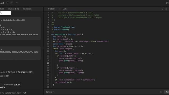
Task: Click 'queue.push(queue[i].right);' line
Action: [x=71, y=73]
